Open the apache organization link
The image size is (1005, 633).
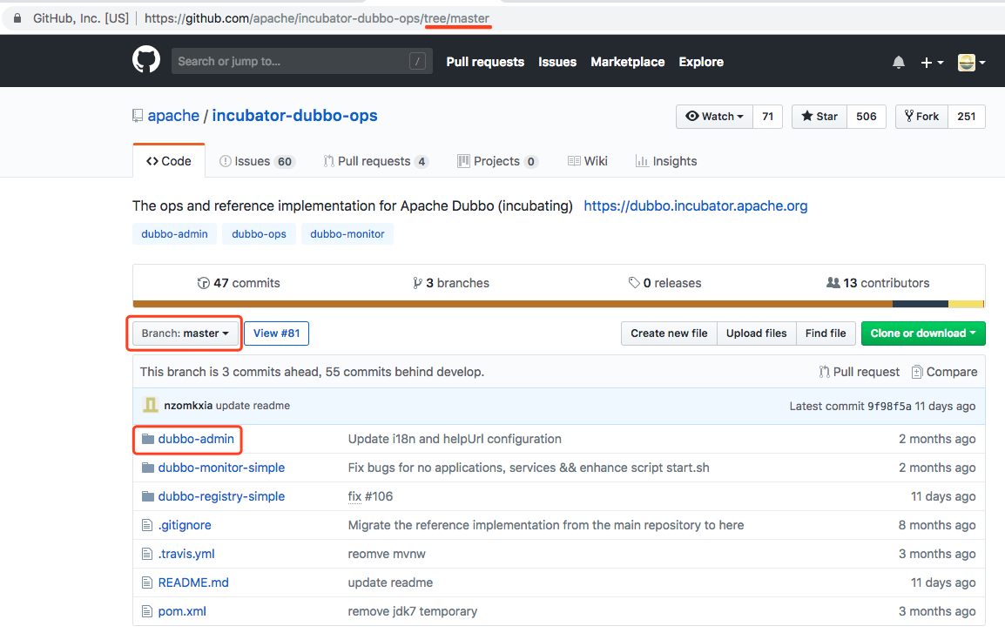click(x=173, y=115)
